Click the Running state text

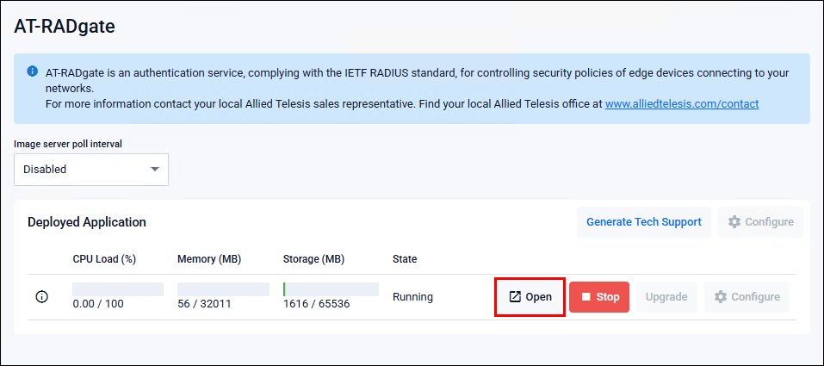tap(412, 297)
